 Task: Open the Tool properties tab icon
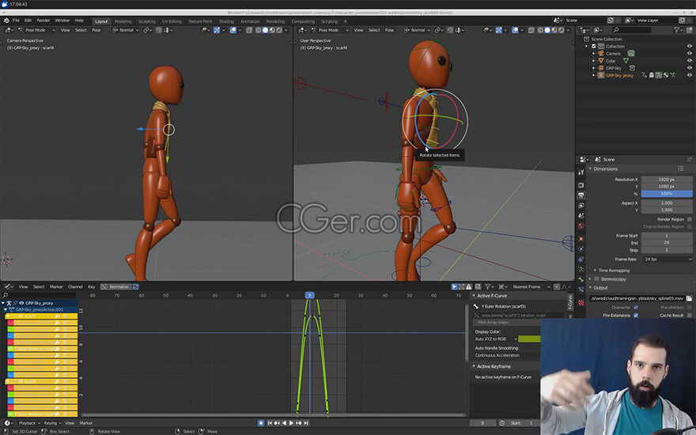click(x=581, y=172)
